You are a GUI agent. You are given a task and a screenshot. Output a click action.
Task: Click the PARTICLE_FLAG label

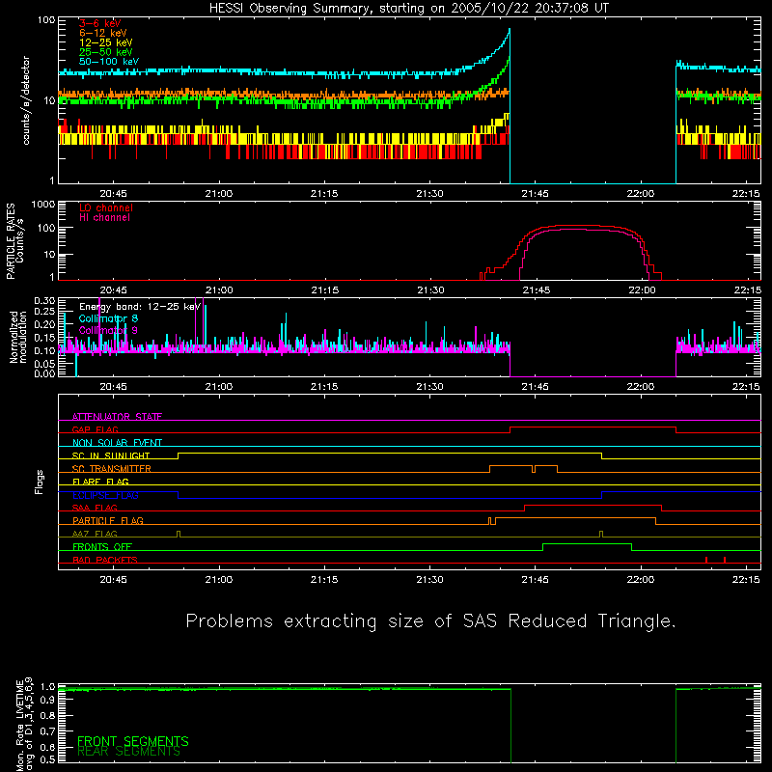[108, 520]
